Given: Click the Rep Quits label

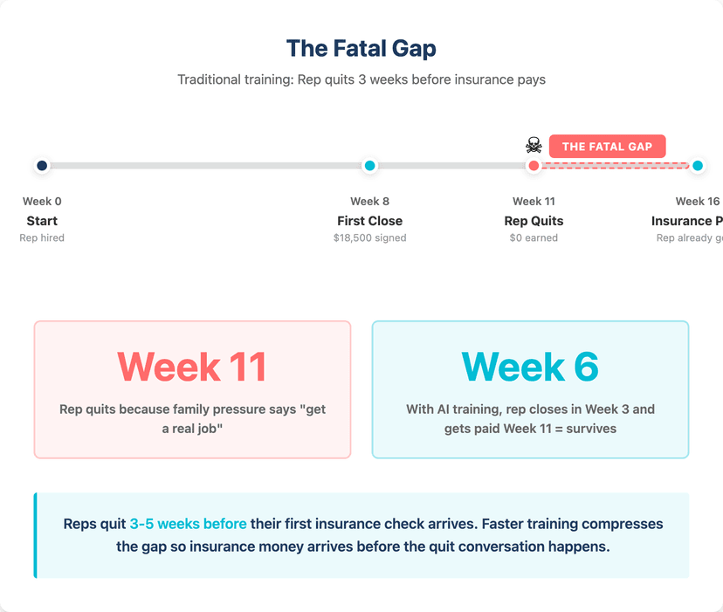Looking at the screenshot, I should tap(534, 221).
